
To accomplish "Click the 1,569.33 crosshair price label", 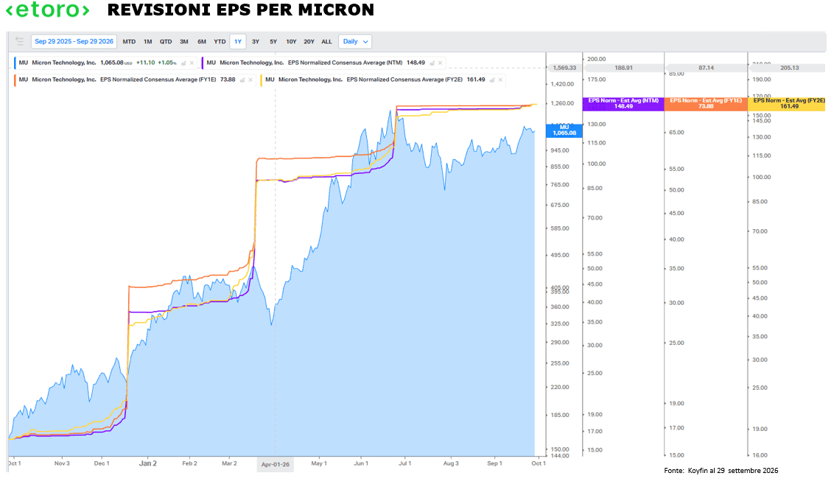I will point(564,68).
